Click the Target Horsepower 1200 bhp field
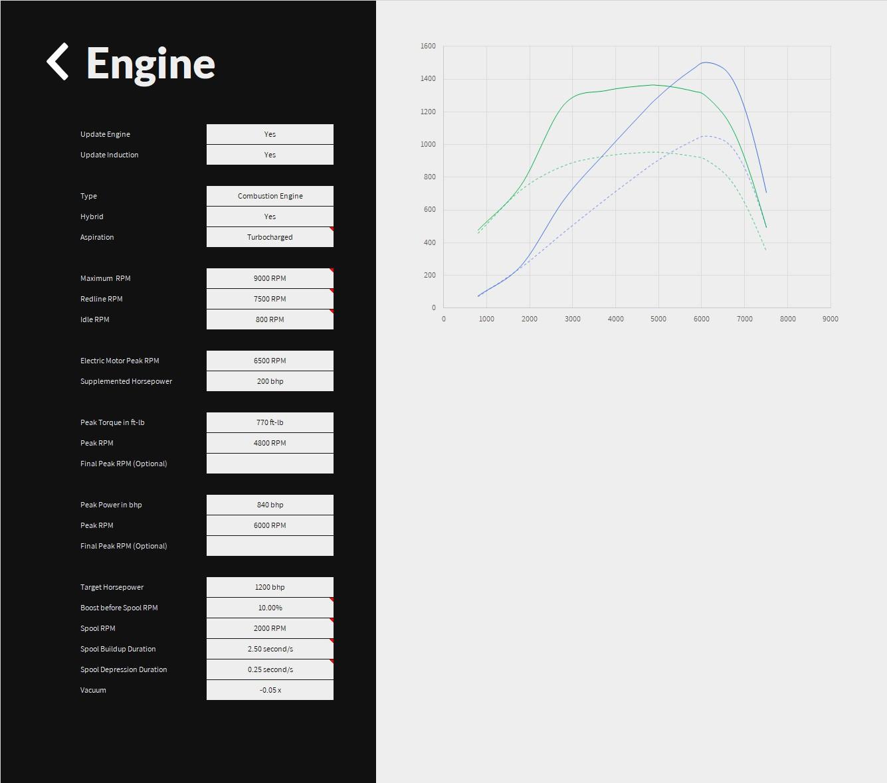 270,587
